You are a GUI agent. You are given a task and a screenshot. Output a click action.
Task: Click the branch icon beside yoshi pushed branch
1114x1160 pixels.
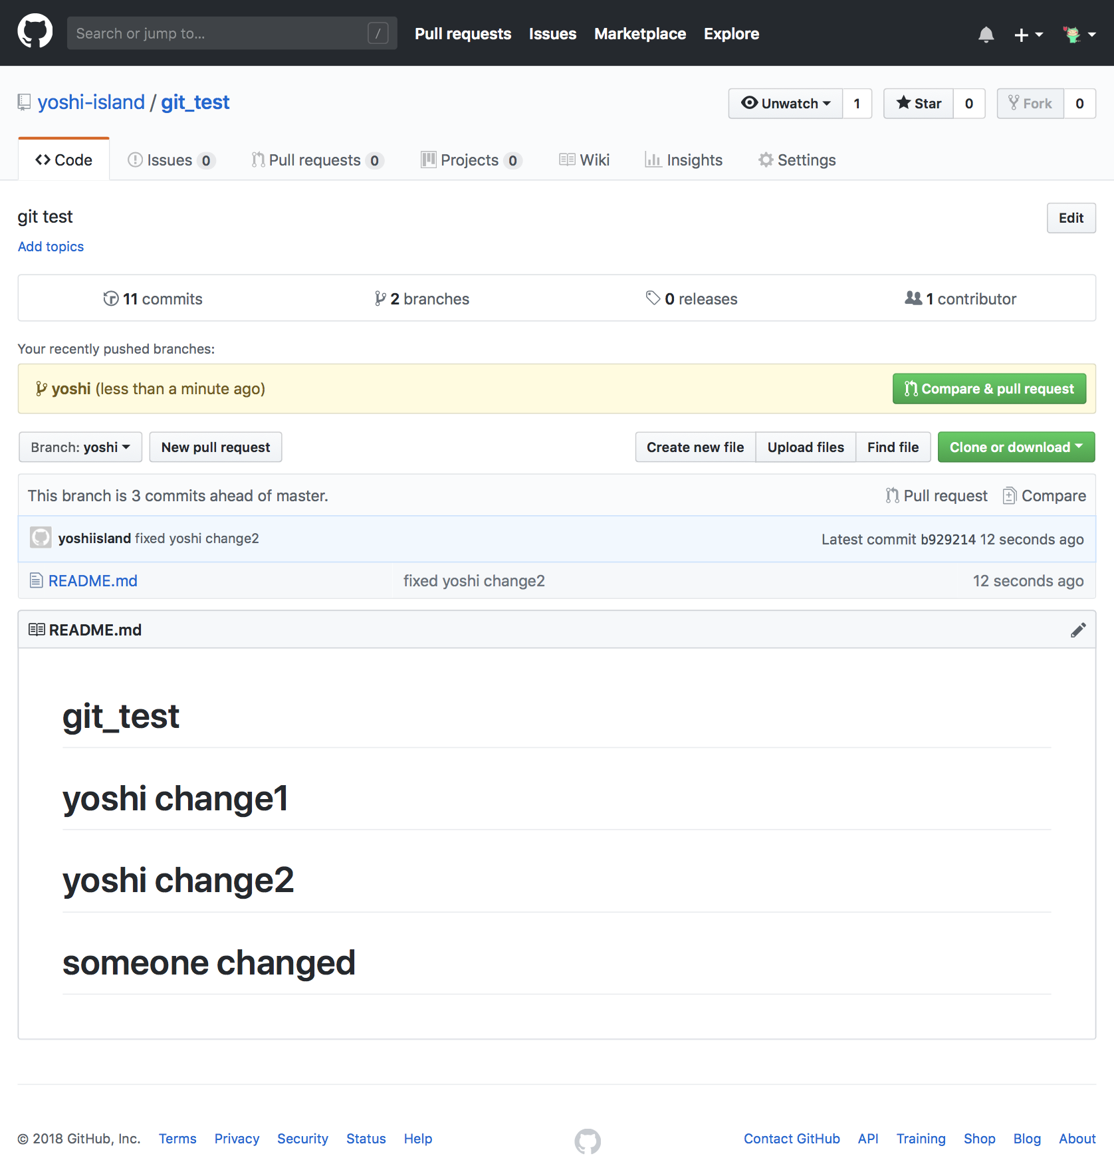(41, 389)
